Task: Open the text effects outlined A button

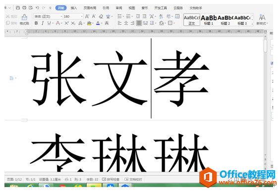Action: click(80, 23)
